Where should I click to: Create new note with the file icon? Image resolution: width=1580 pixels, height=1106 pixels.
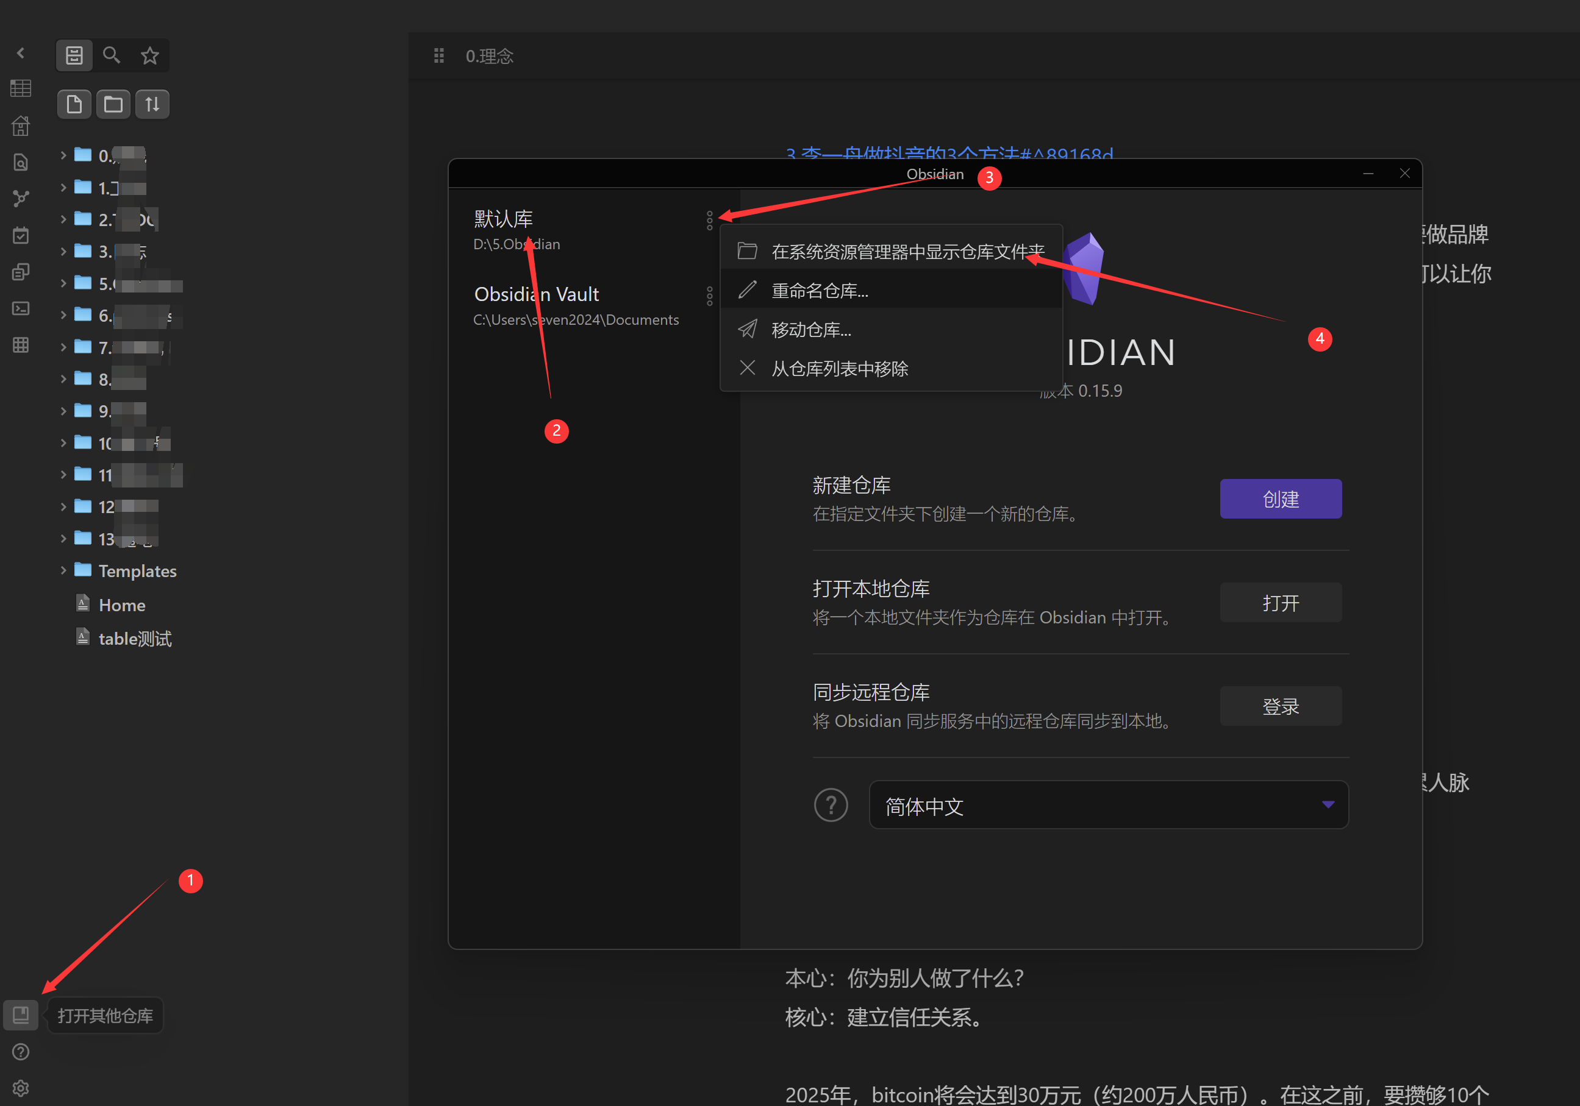[x=74, y=105]
